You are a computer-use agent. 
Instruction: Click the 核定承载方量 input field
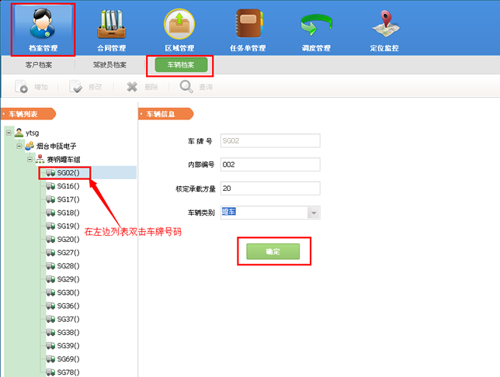tap(270, 188)
